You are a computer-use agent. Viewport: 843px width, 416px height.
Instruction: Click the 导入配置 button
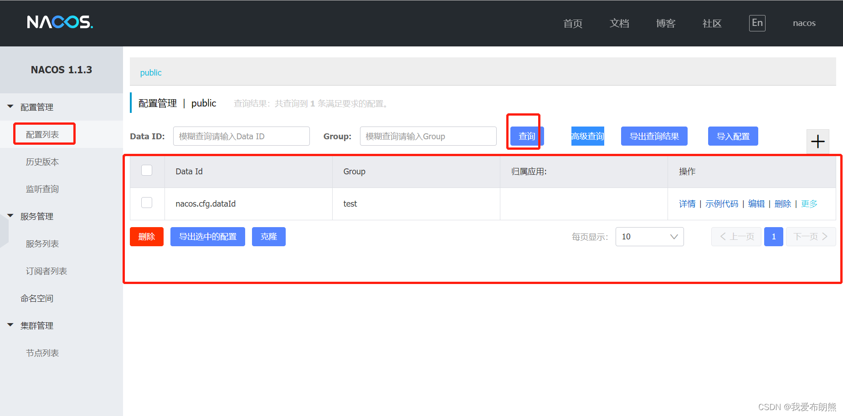coord(733,136)
